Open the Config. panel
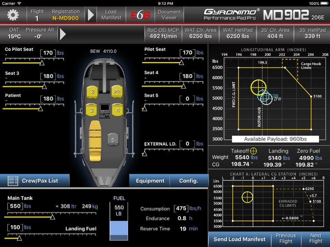The height and width of the screenshot is (247, 330). point(189,181)
